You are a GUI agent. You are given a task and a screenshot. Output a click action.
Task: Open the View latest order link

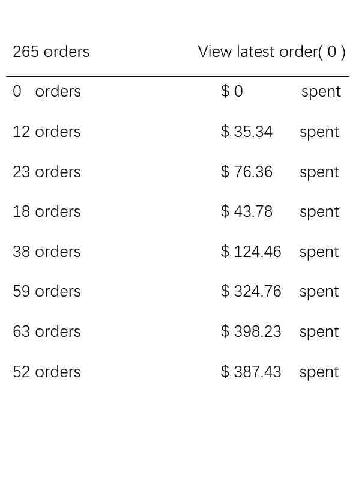tap(271, 52)
